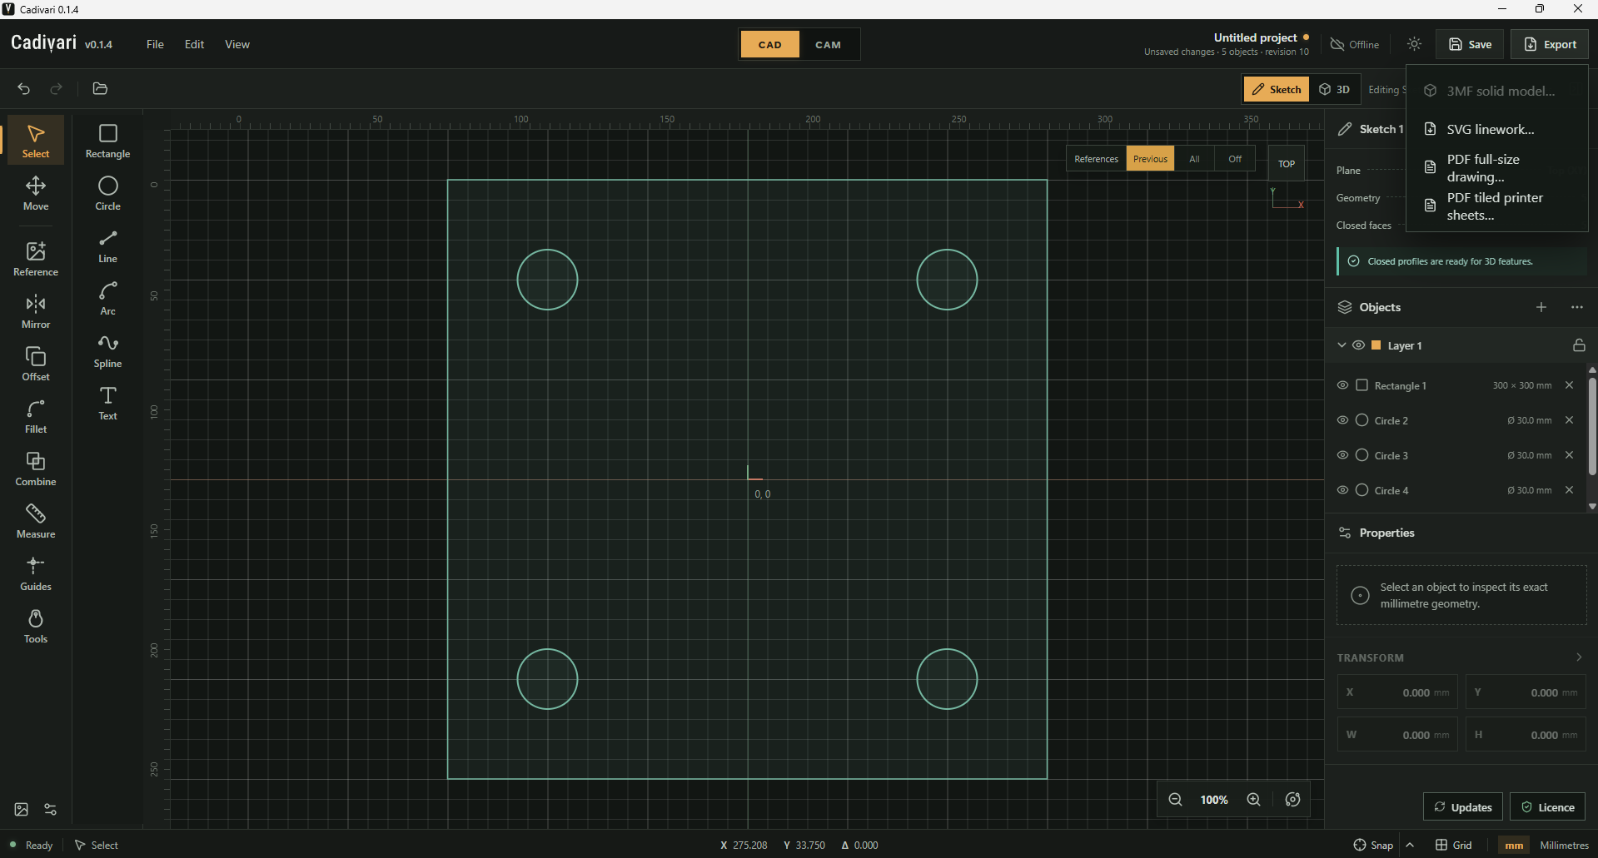Open a project folder
The image size is (1598, 858).
pyautogui.click(x=100, y=88)
